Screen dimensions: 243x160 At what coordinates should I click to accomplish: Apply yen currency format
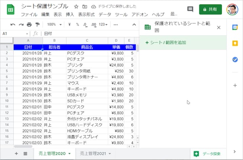[x=69, y=24]
